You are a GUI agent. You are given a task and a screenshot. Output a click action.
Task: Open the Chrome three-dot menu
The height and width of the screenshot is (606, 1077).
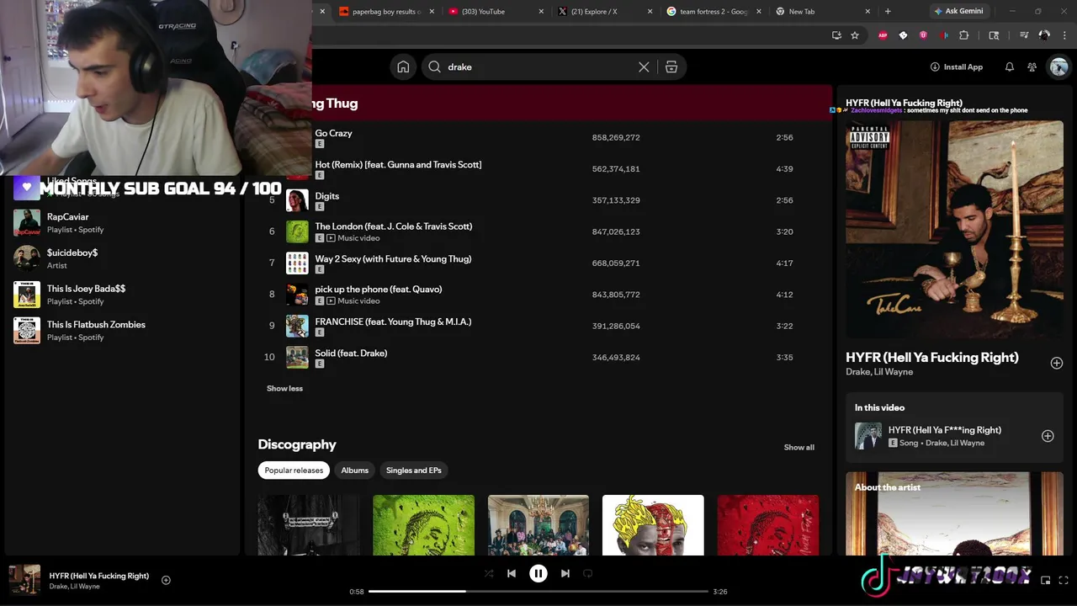click(x=1063, y=35)
